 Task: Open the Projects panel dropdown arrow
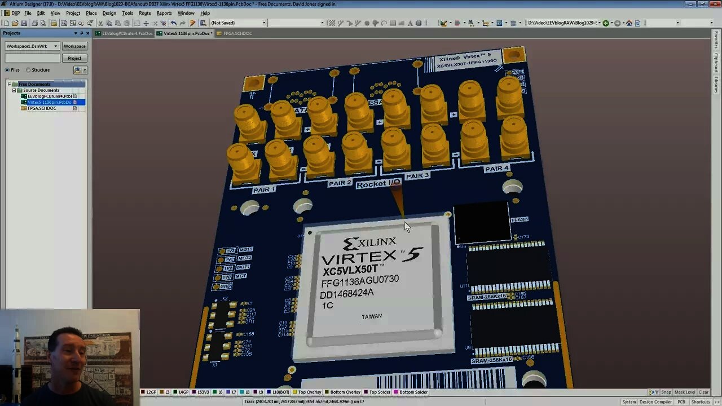[75, 33]
